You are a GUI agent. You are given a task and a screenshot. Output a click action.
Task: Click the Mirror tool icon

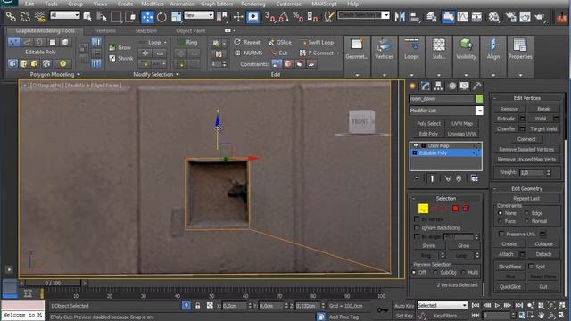[x=400, y=17]
